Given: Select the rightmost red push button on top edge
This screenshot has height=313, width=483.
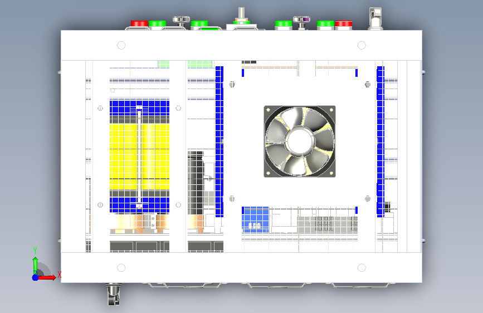Looking at the screenshot, I should [x=344, y=24].
